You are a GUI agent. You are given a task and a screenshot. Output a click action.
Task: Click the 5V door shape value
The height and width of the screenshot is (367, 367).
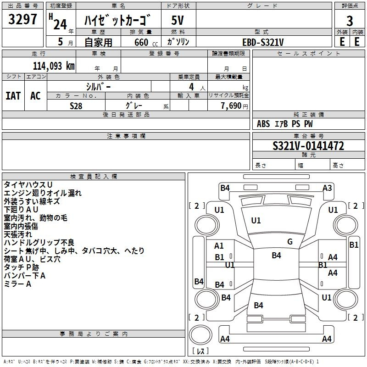click(178, 21)
